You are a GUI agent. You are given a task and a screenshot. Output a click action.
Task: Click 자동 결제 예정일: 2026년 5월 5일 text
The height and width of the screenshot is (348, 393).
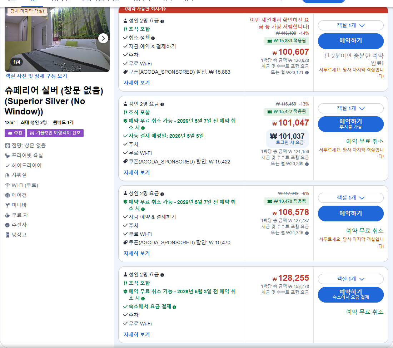166,136
